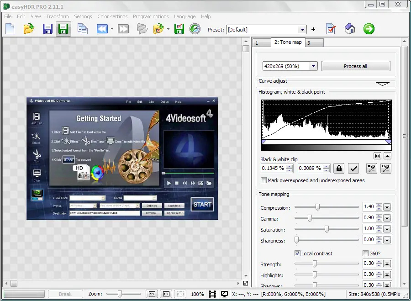Click the blue floppy Save icon

[47, 29]
